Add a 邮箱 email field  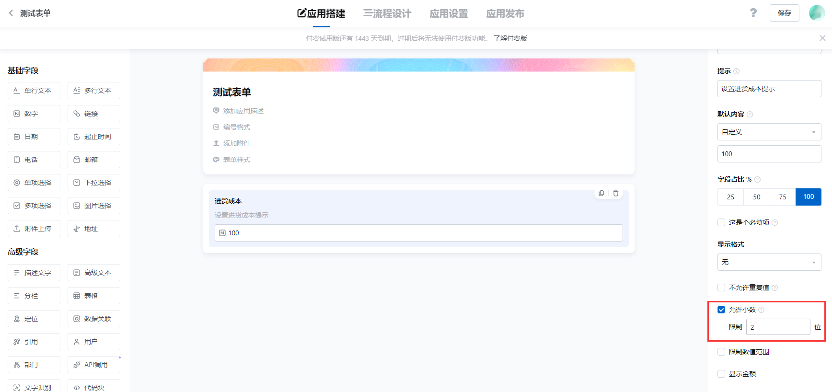click(94, 160)
